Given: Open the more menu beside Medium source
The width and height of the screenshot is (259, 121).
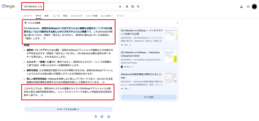Looking at the screenshot, I should (x=133, y=67).
